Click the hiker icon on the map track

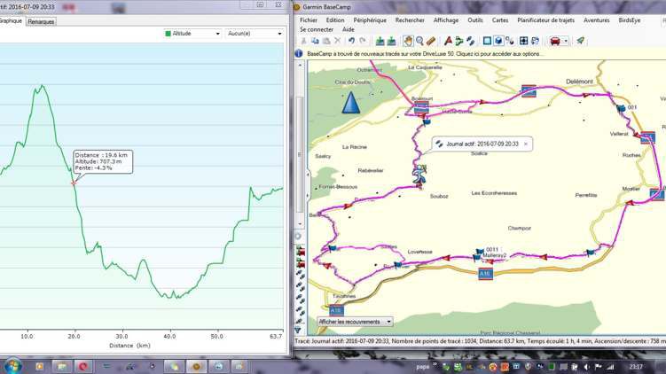point(419,175)
